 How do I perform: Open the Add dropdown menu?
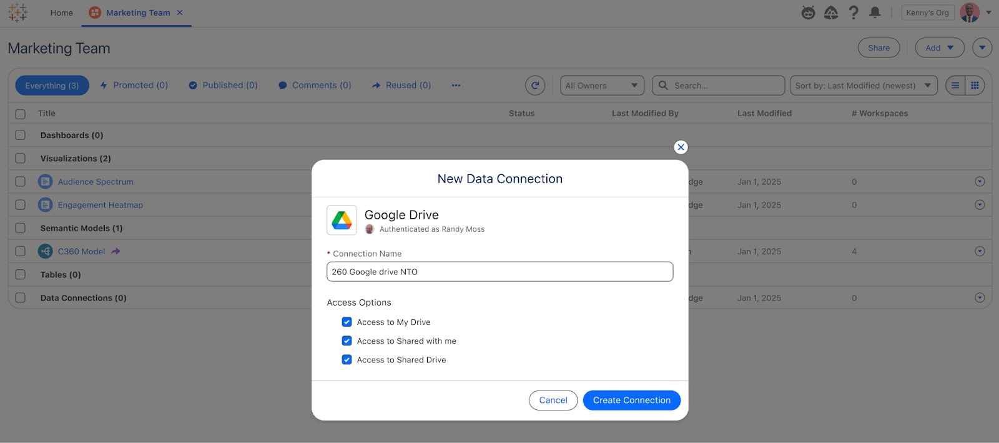[x=939, y=48]
